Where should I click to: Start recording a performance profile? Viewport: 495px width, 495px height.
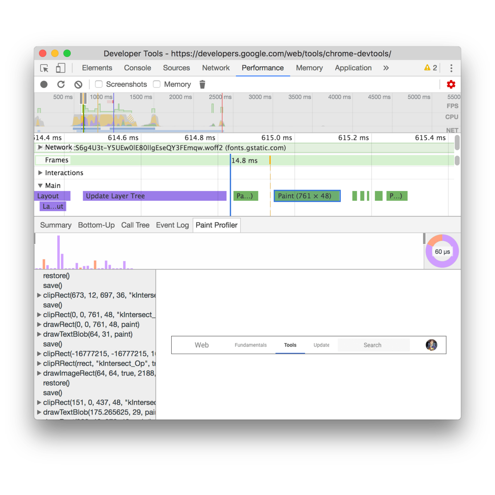44,84
